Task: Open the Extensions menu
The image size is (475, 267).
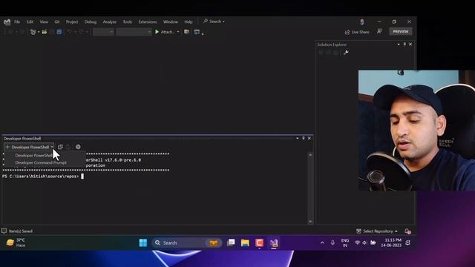Action: click(x=148, y=22)
